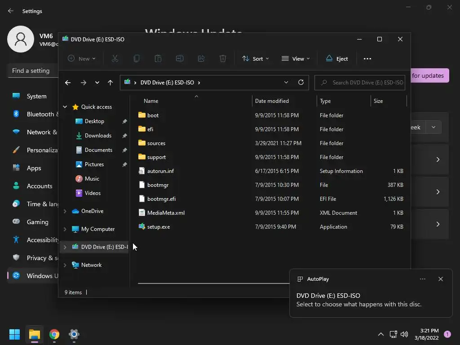Click Find a setting search box

33,71
